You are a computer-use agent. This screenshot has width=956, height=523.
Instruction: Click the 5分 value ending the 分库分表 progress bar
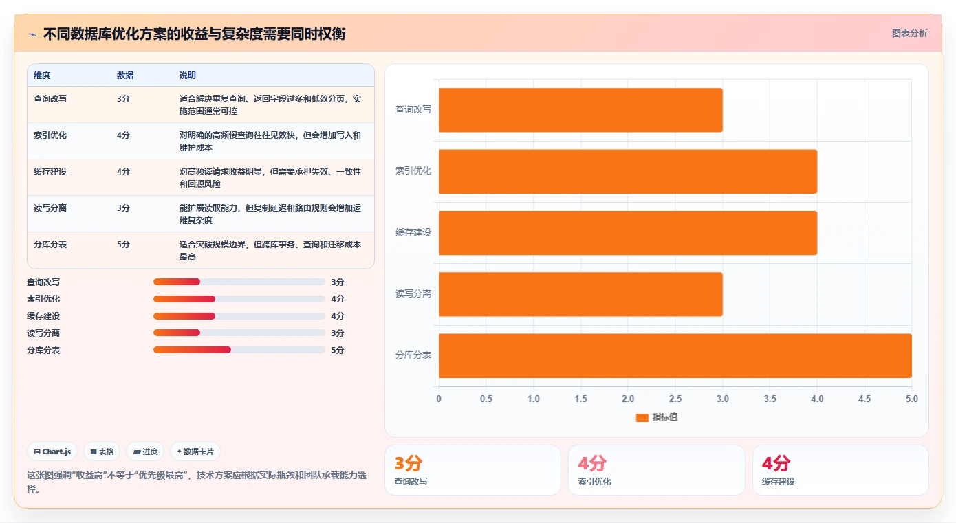point(337,350)
